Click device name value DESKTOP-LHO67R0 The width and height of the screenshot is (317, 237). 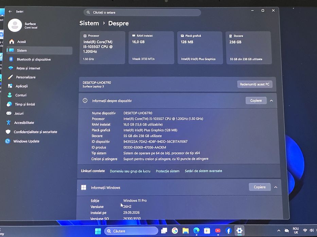(138, 113)
